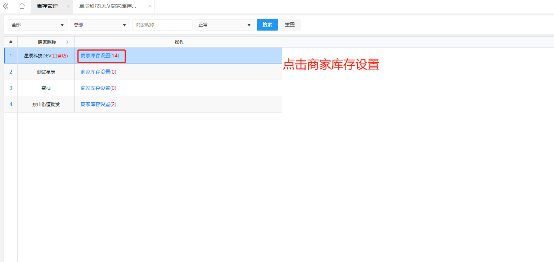Screen dimensions: 554x262
Task: Click the 搜索 button
Action: [x=267, y=25]
